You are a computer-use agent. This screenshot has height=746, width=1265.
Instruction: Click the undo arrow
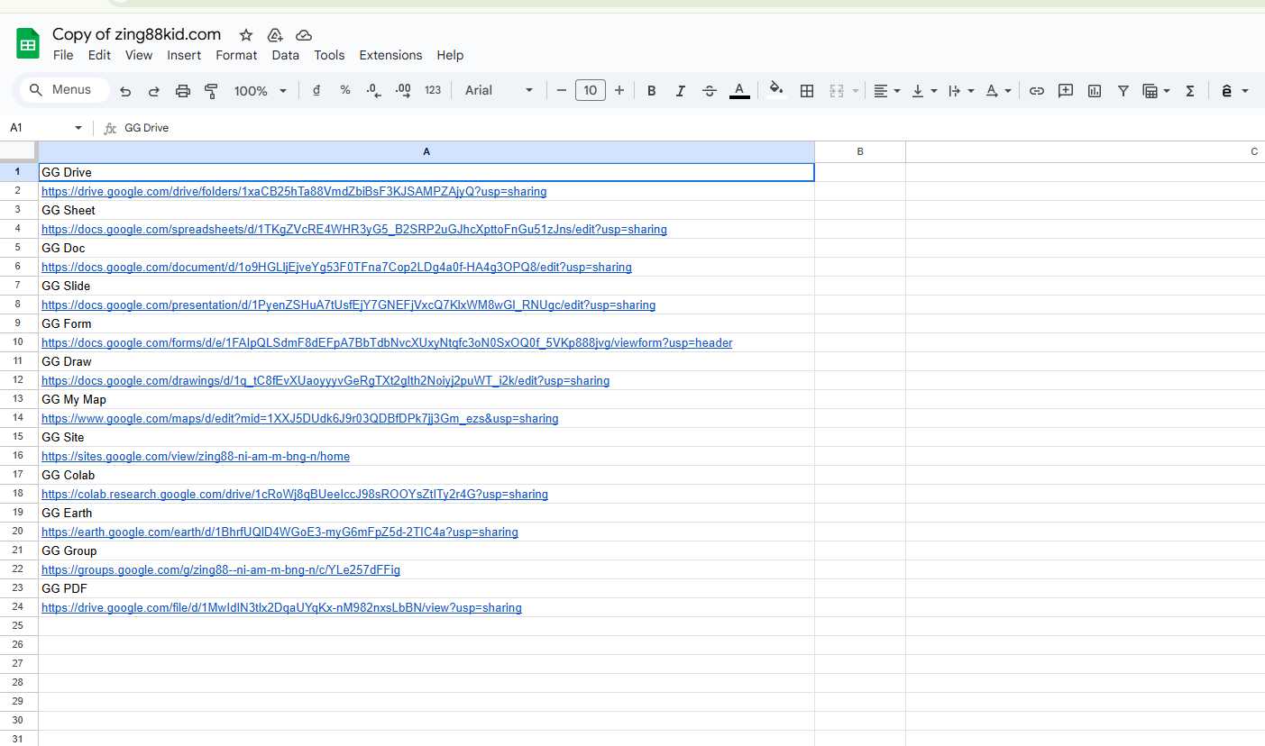tap(125, 90)
